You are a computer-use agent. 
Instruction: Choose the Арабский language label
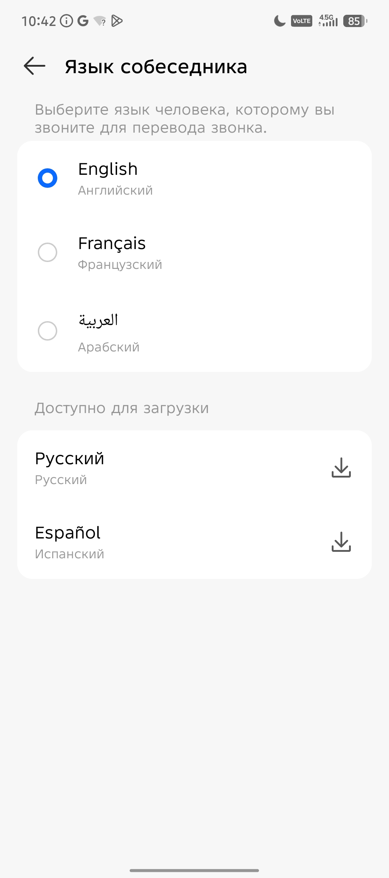pyautogui.click(x=109, y=347)
